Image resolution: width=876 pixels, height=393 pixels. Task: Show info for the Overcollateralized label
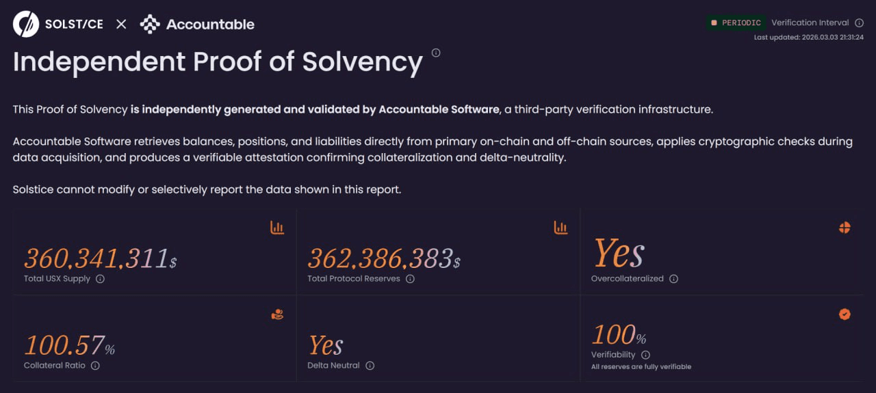coord(673,279)
